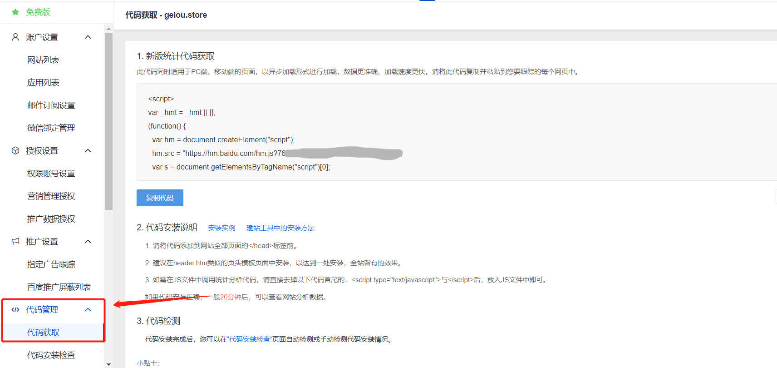This screenshot has height=368, width=777.
Task: Collapse the 授权设置 section chevron
Action: tap(88, 150)
